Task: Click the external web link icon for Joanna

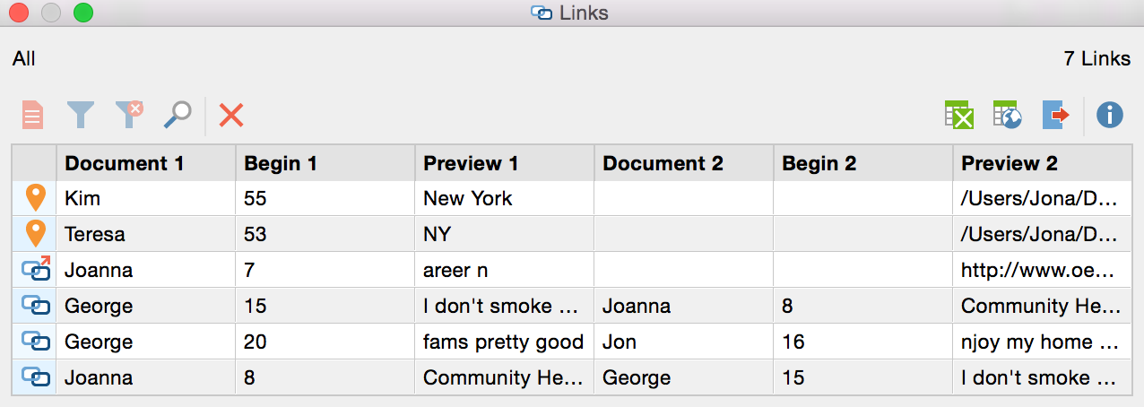Action: [x=35, y=270]
